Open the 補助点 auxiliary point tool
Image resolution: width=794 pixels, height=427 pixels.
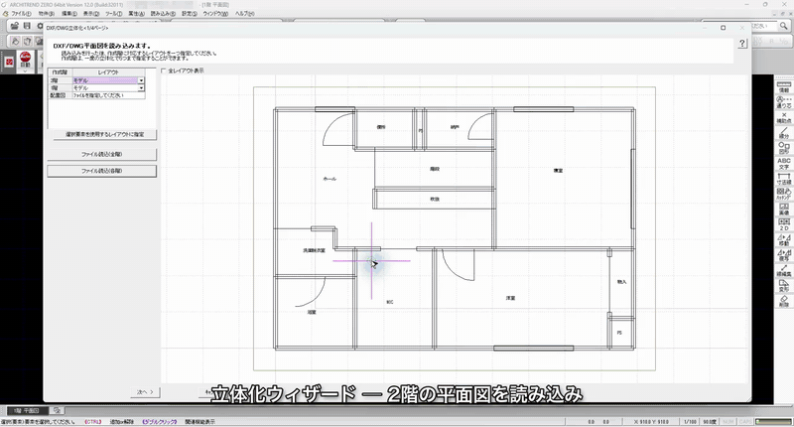(x=783, y=117)
